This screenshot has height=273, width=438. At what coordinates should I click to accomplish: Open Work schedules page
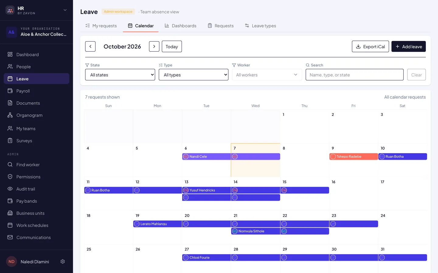(36, 225)
